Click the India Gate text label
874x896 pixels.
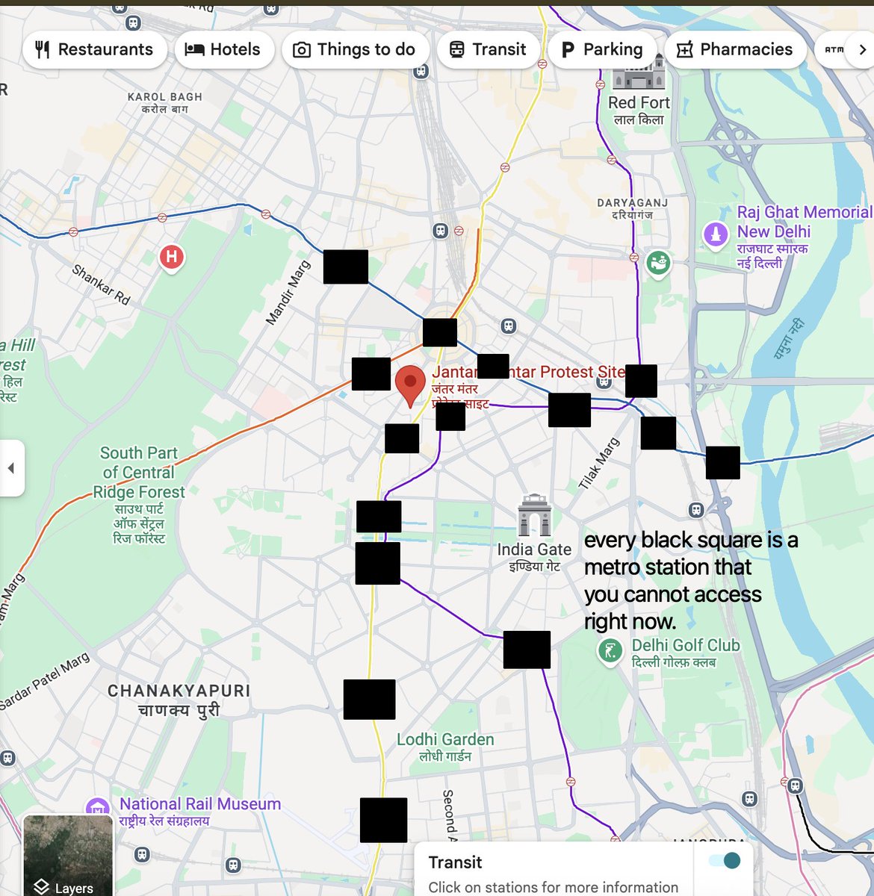(x=535, y=557)
